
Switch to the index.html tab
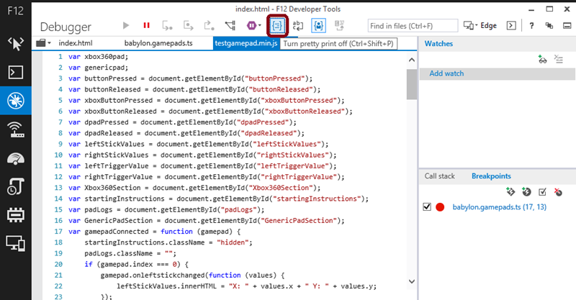(76, 43)
